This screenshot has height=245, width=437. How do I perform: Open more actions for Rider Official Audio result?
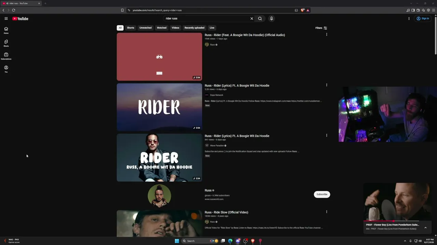click(327, 34)
